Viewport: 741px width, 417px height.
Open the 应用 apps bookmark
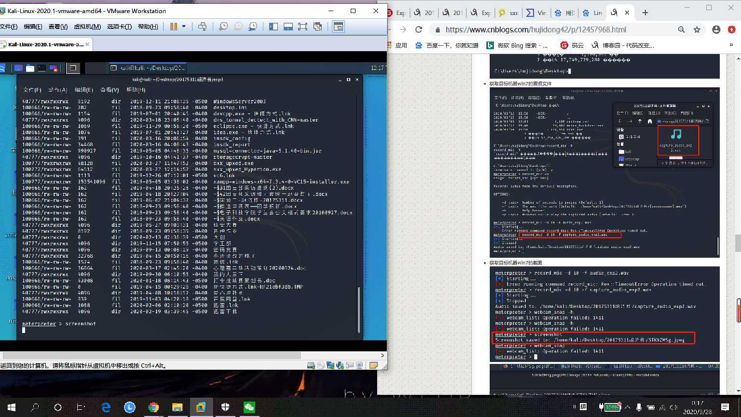pyautogui.click(x=396, y=45)
